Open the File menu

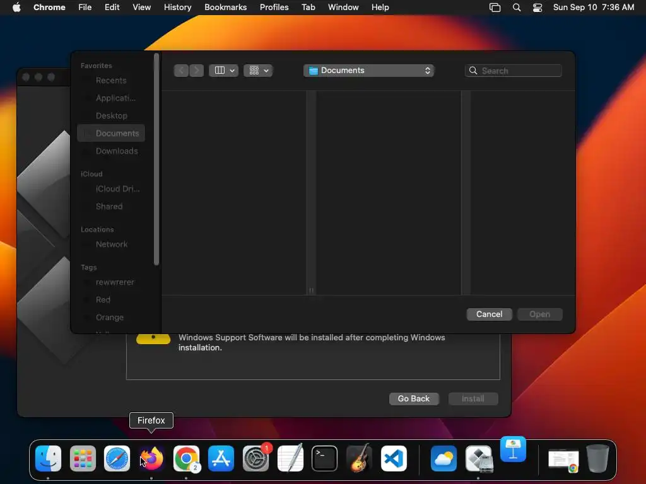coord(85,7)
